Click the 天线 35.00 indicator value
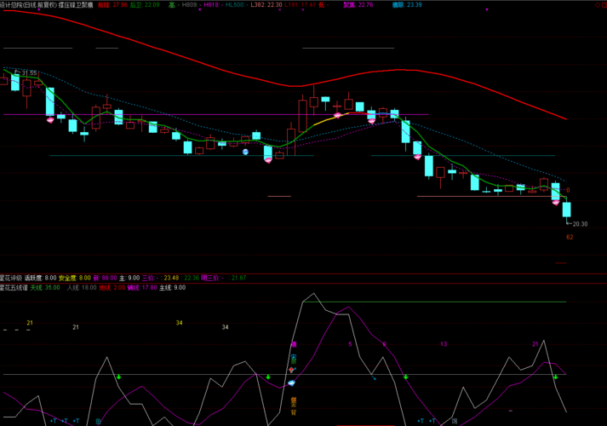This screenshot has height=426, width=607. pos(45,287)
